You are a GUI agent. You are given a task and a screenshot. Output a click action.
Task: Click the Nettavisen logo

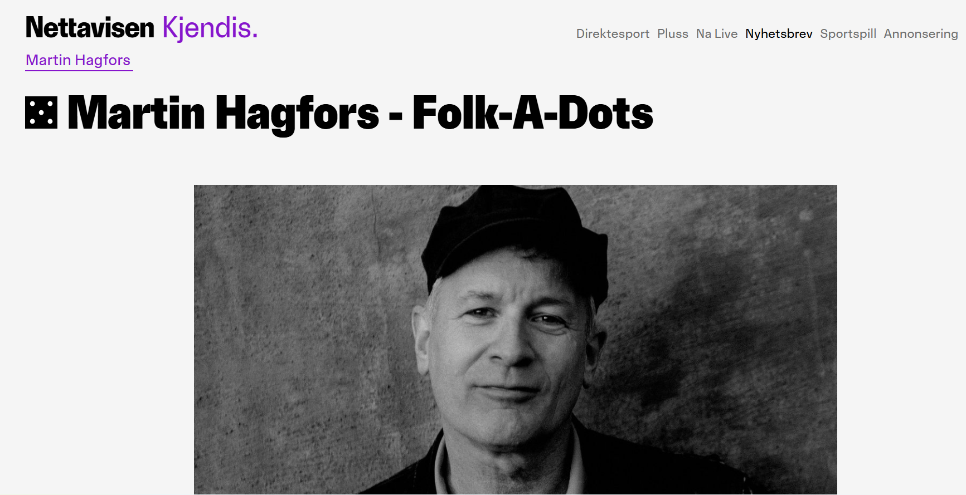pos(90,28)
